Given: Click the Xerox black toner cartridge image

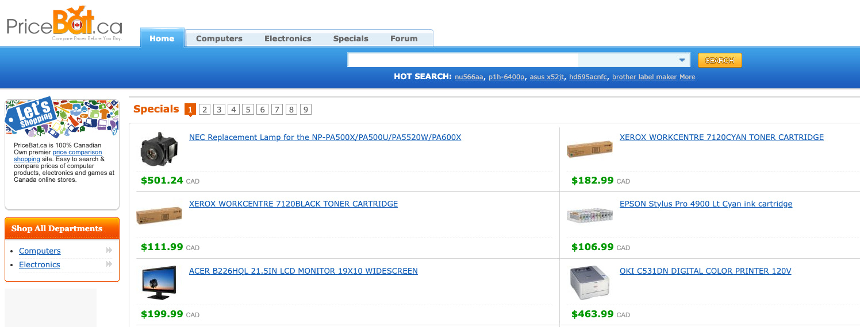Looking at the screenshot, I should [159, 216].
